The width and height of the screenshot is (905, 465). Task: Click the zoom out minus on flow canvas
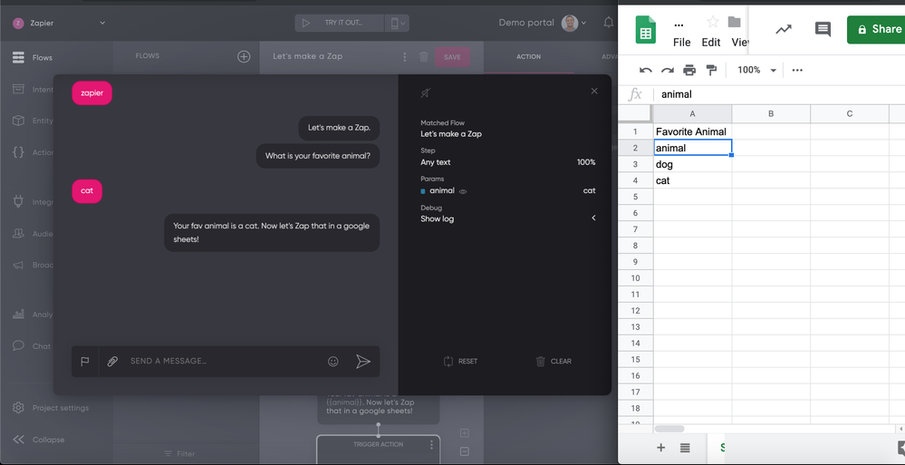coord(465,451)
